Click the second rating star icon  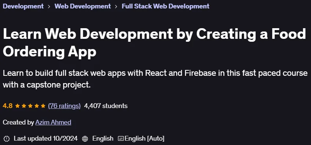click(24, 106)
